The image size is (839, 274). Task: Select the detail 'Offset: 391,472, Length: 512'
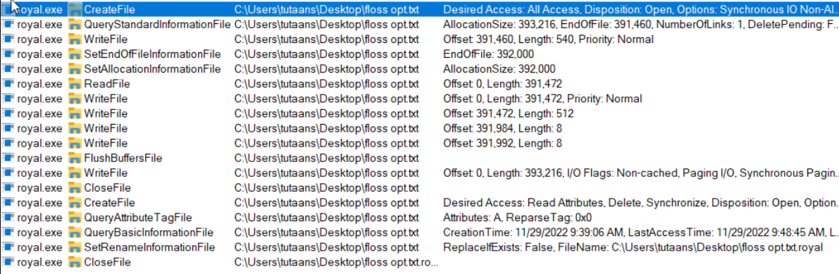(x=508, y=114)
